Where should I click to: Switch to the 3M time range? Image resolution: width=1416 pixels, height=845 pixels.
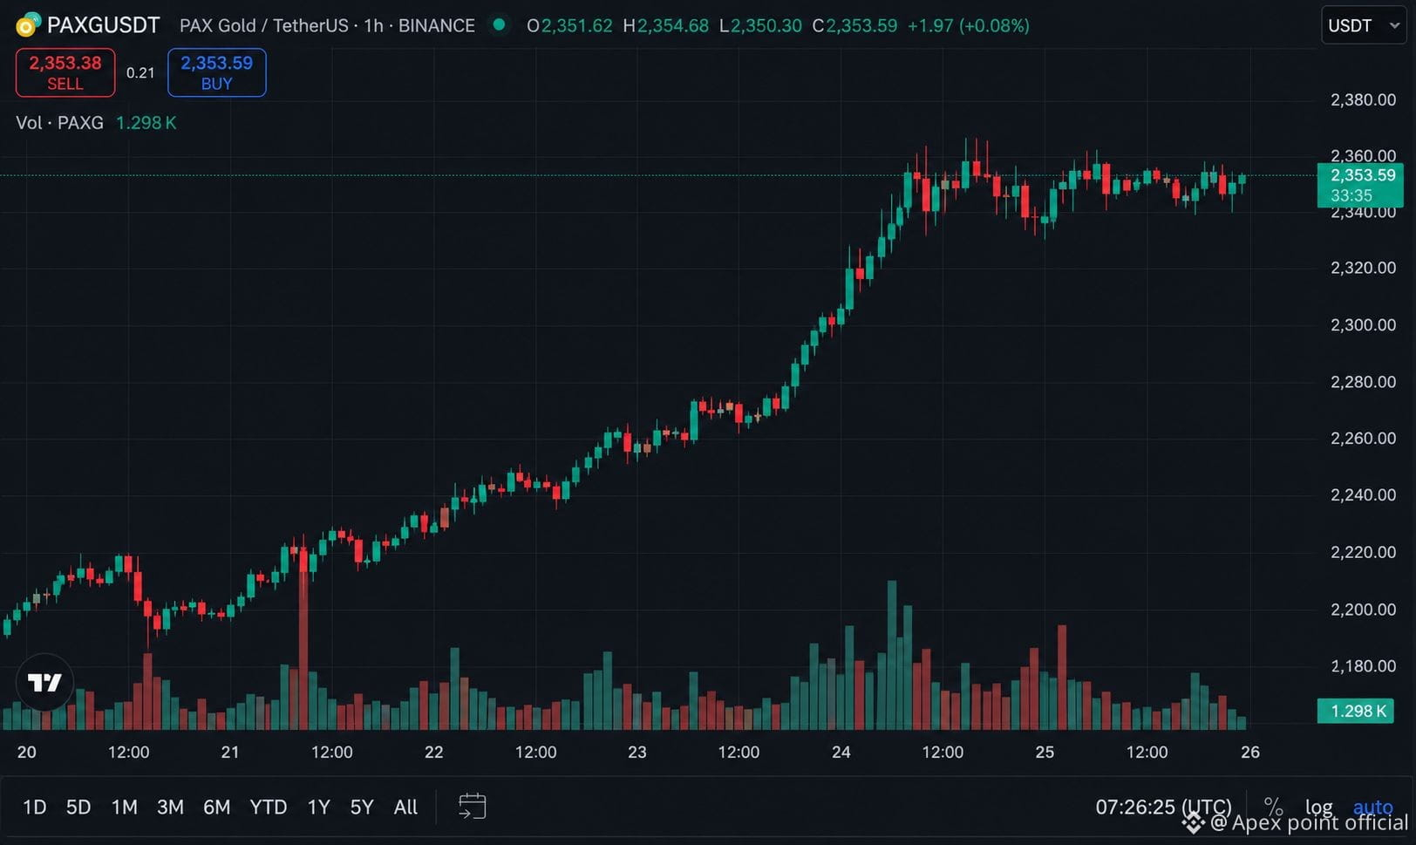pos(170,807)
